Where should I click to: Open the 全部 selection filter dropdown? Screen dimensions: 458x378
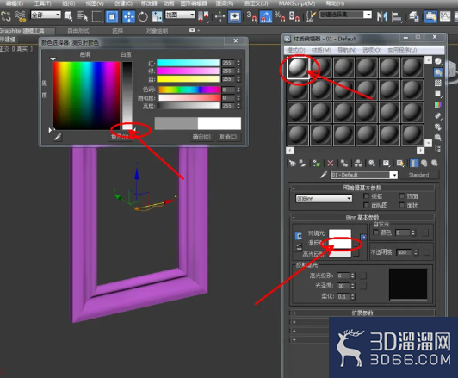(x=46, y=15)
